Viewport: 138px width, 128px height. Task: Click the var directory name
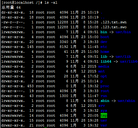pos(104,125)
